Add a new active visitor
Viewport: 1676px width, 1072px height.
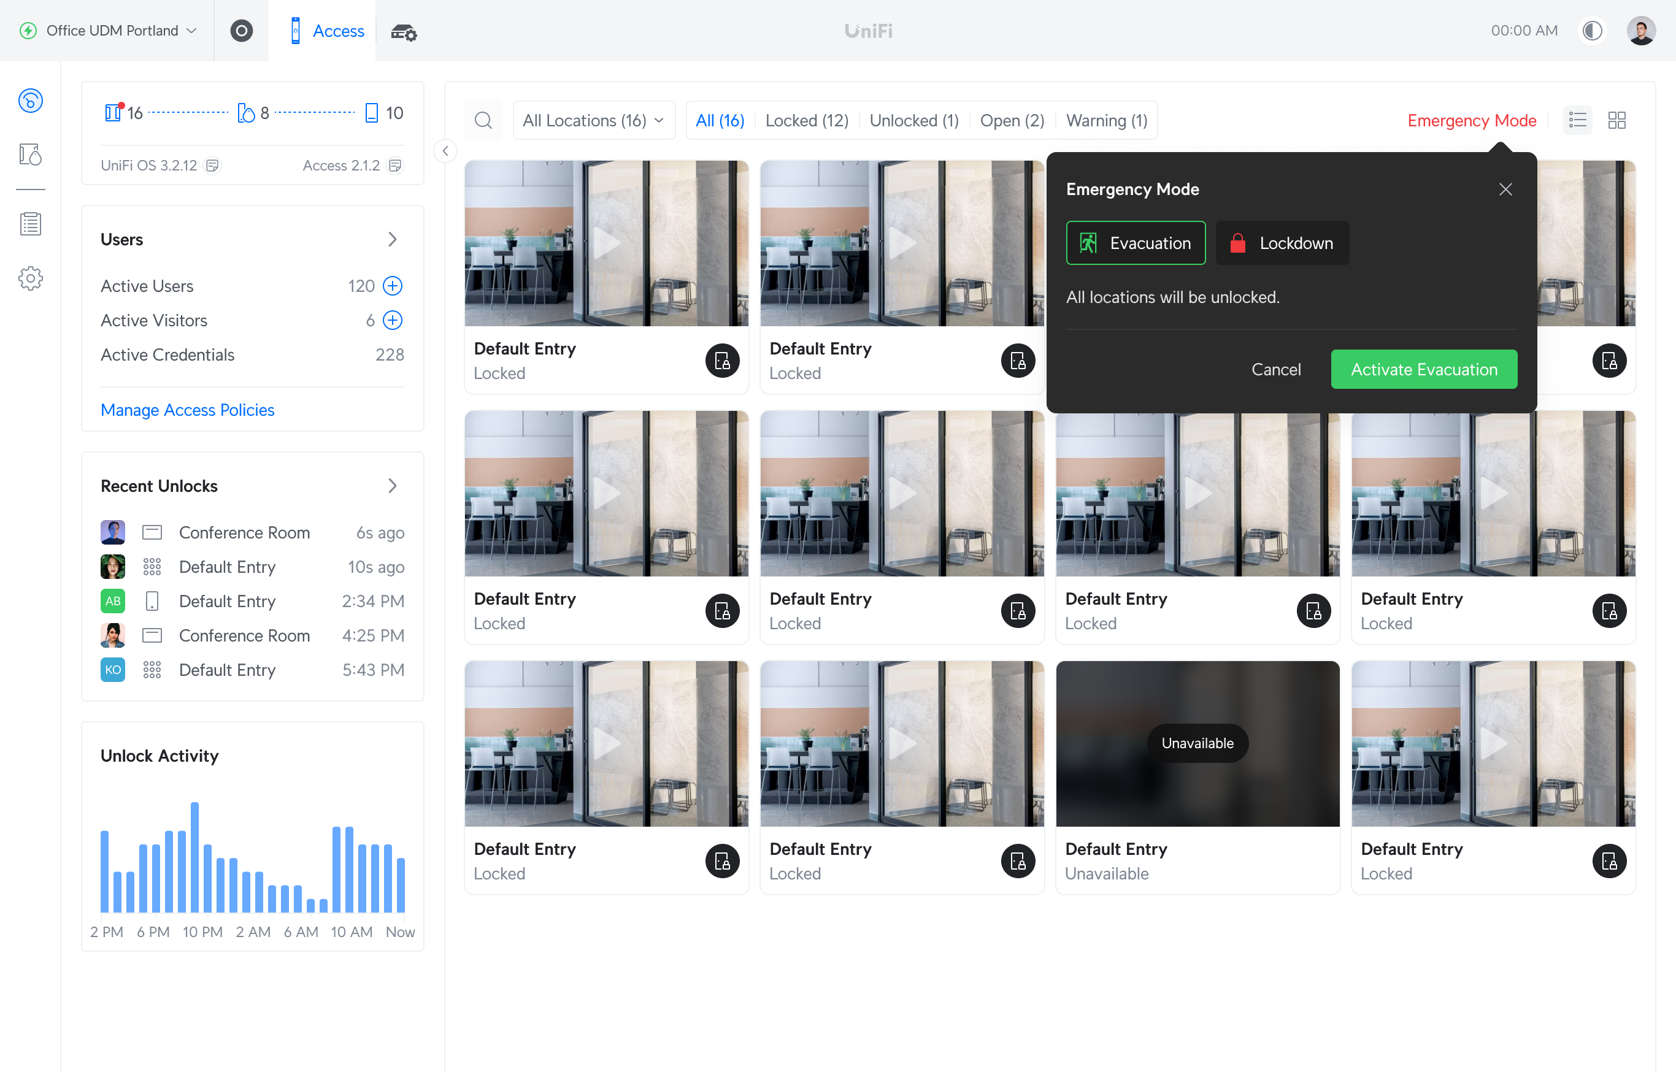point(393,320)
